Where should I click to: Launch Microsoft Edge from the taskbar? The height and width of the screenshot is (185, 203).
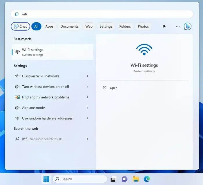[x=147, y=179]
